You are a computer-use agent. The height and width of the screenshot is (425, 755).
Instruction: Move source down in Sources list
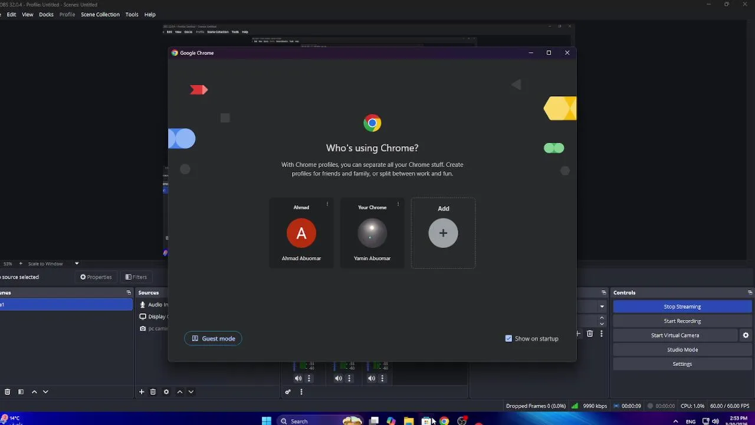(191, 392)
